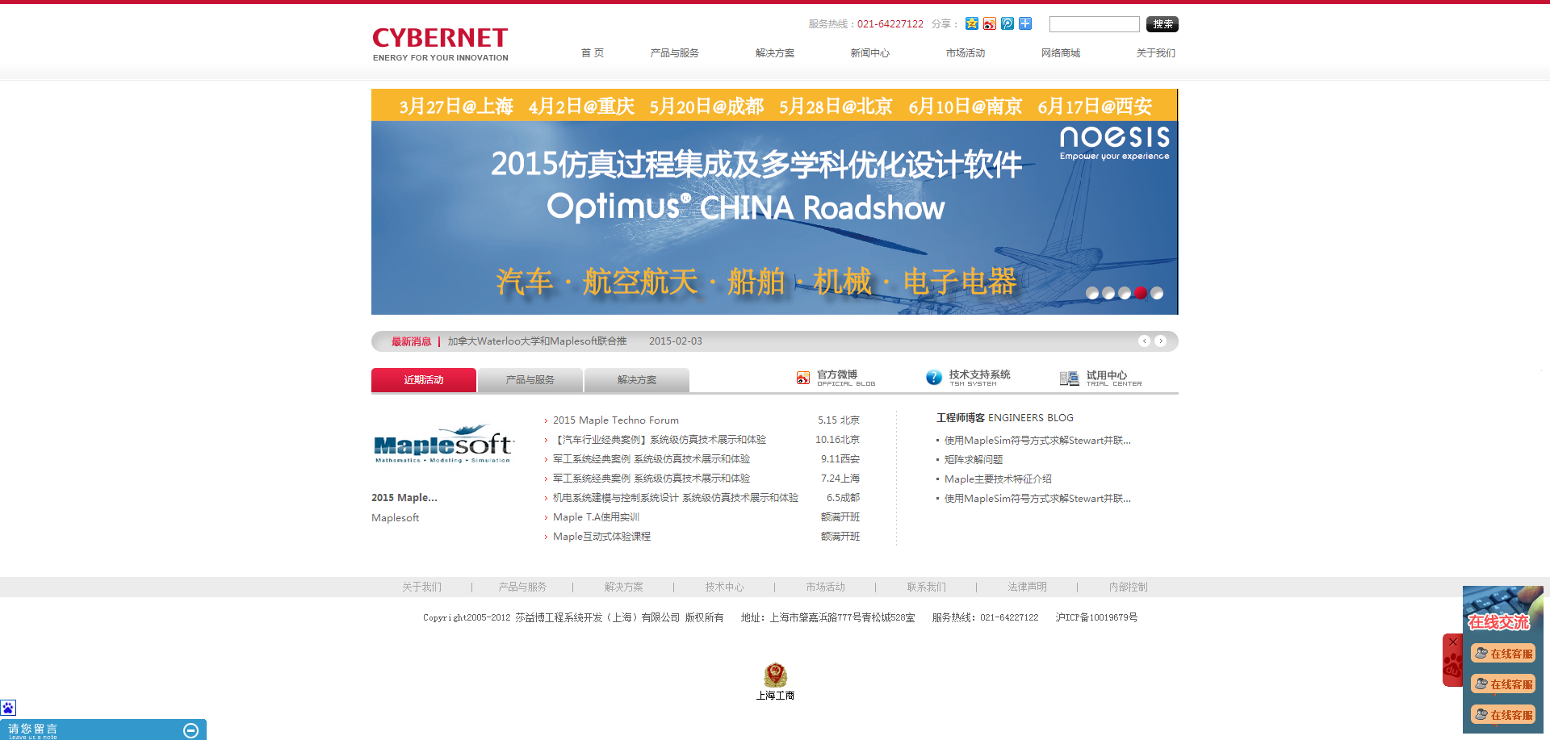This screenshot has height=740, width=1550.
Task: Open 关于我们 in top navigation
Action: click(x=1156, y=53)
